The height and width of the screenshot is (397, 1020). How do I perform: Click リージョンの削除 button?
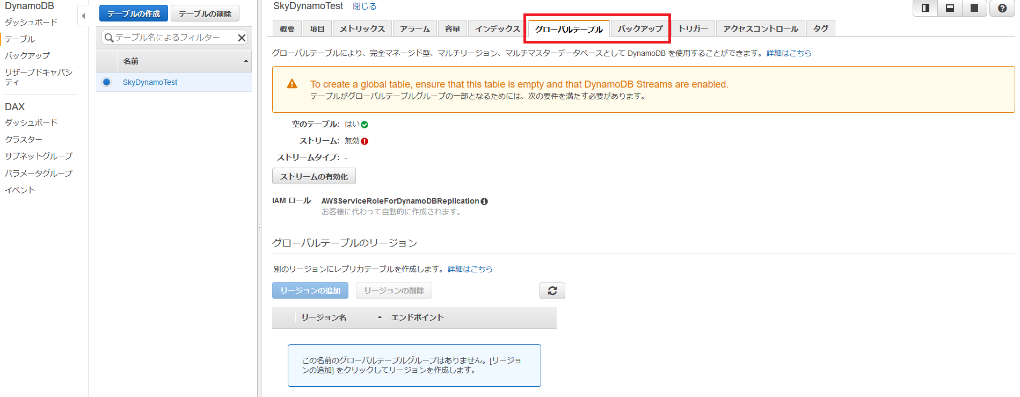[x=394, y=291]
